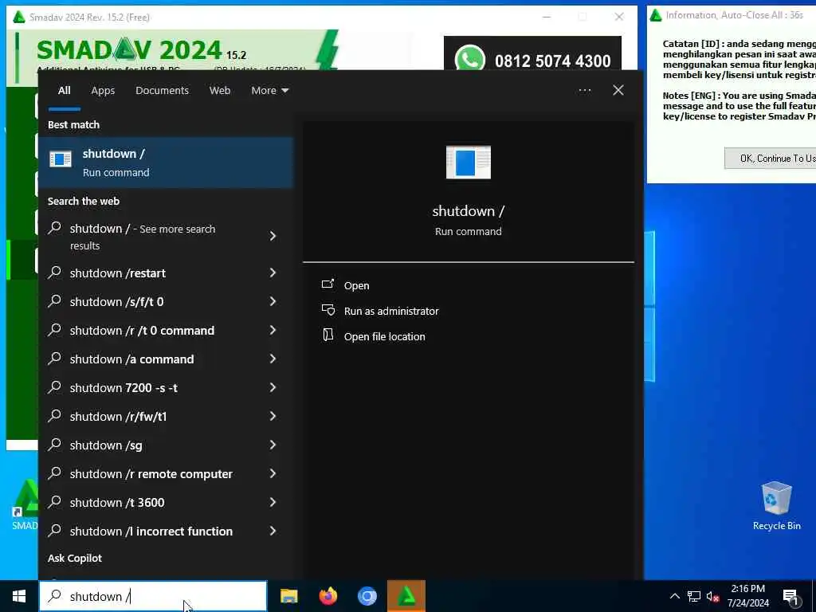Click the muted volume tray icon
Viewport: 816px width, 612px height.
click(712, 596)
